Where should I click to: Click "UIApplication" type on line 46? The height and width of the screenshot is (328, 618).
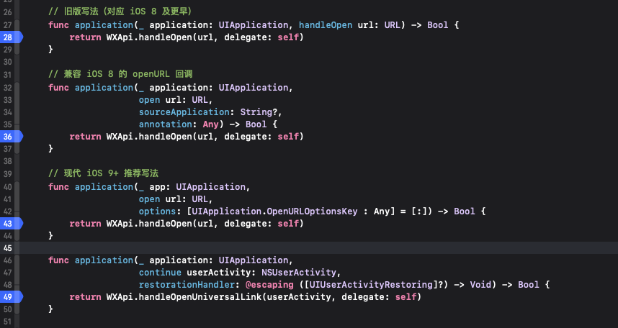[254, 260]
